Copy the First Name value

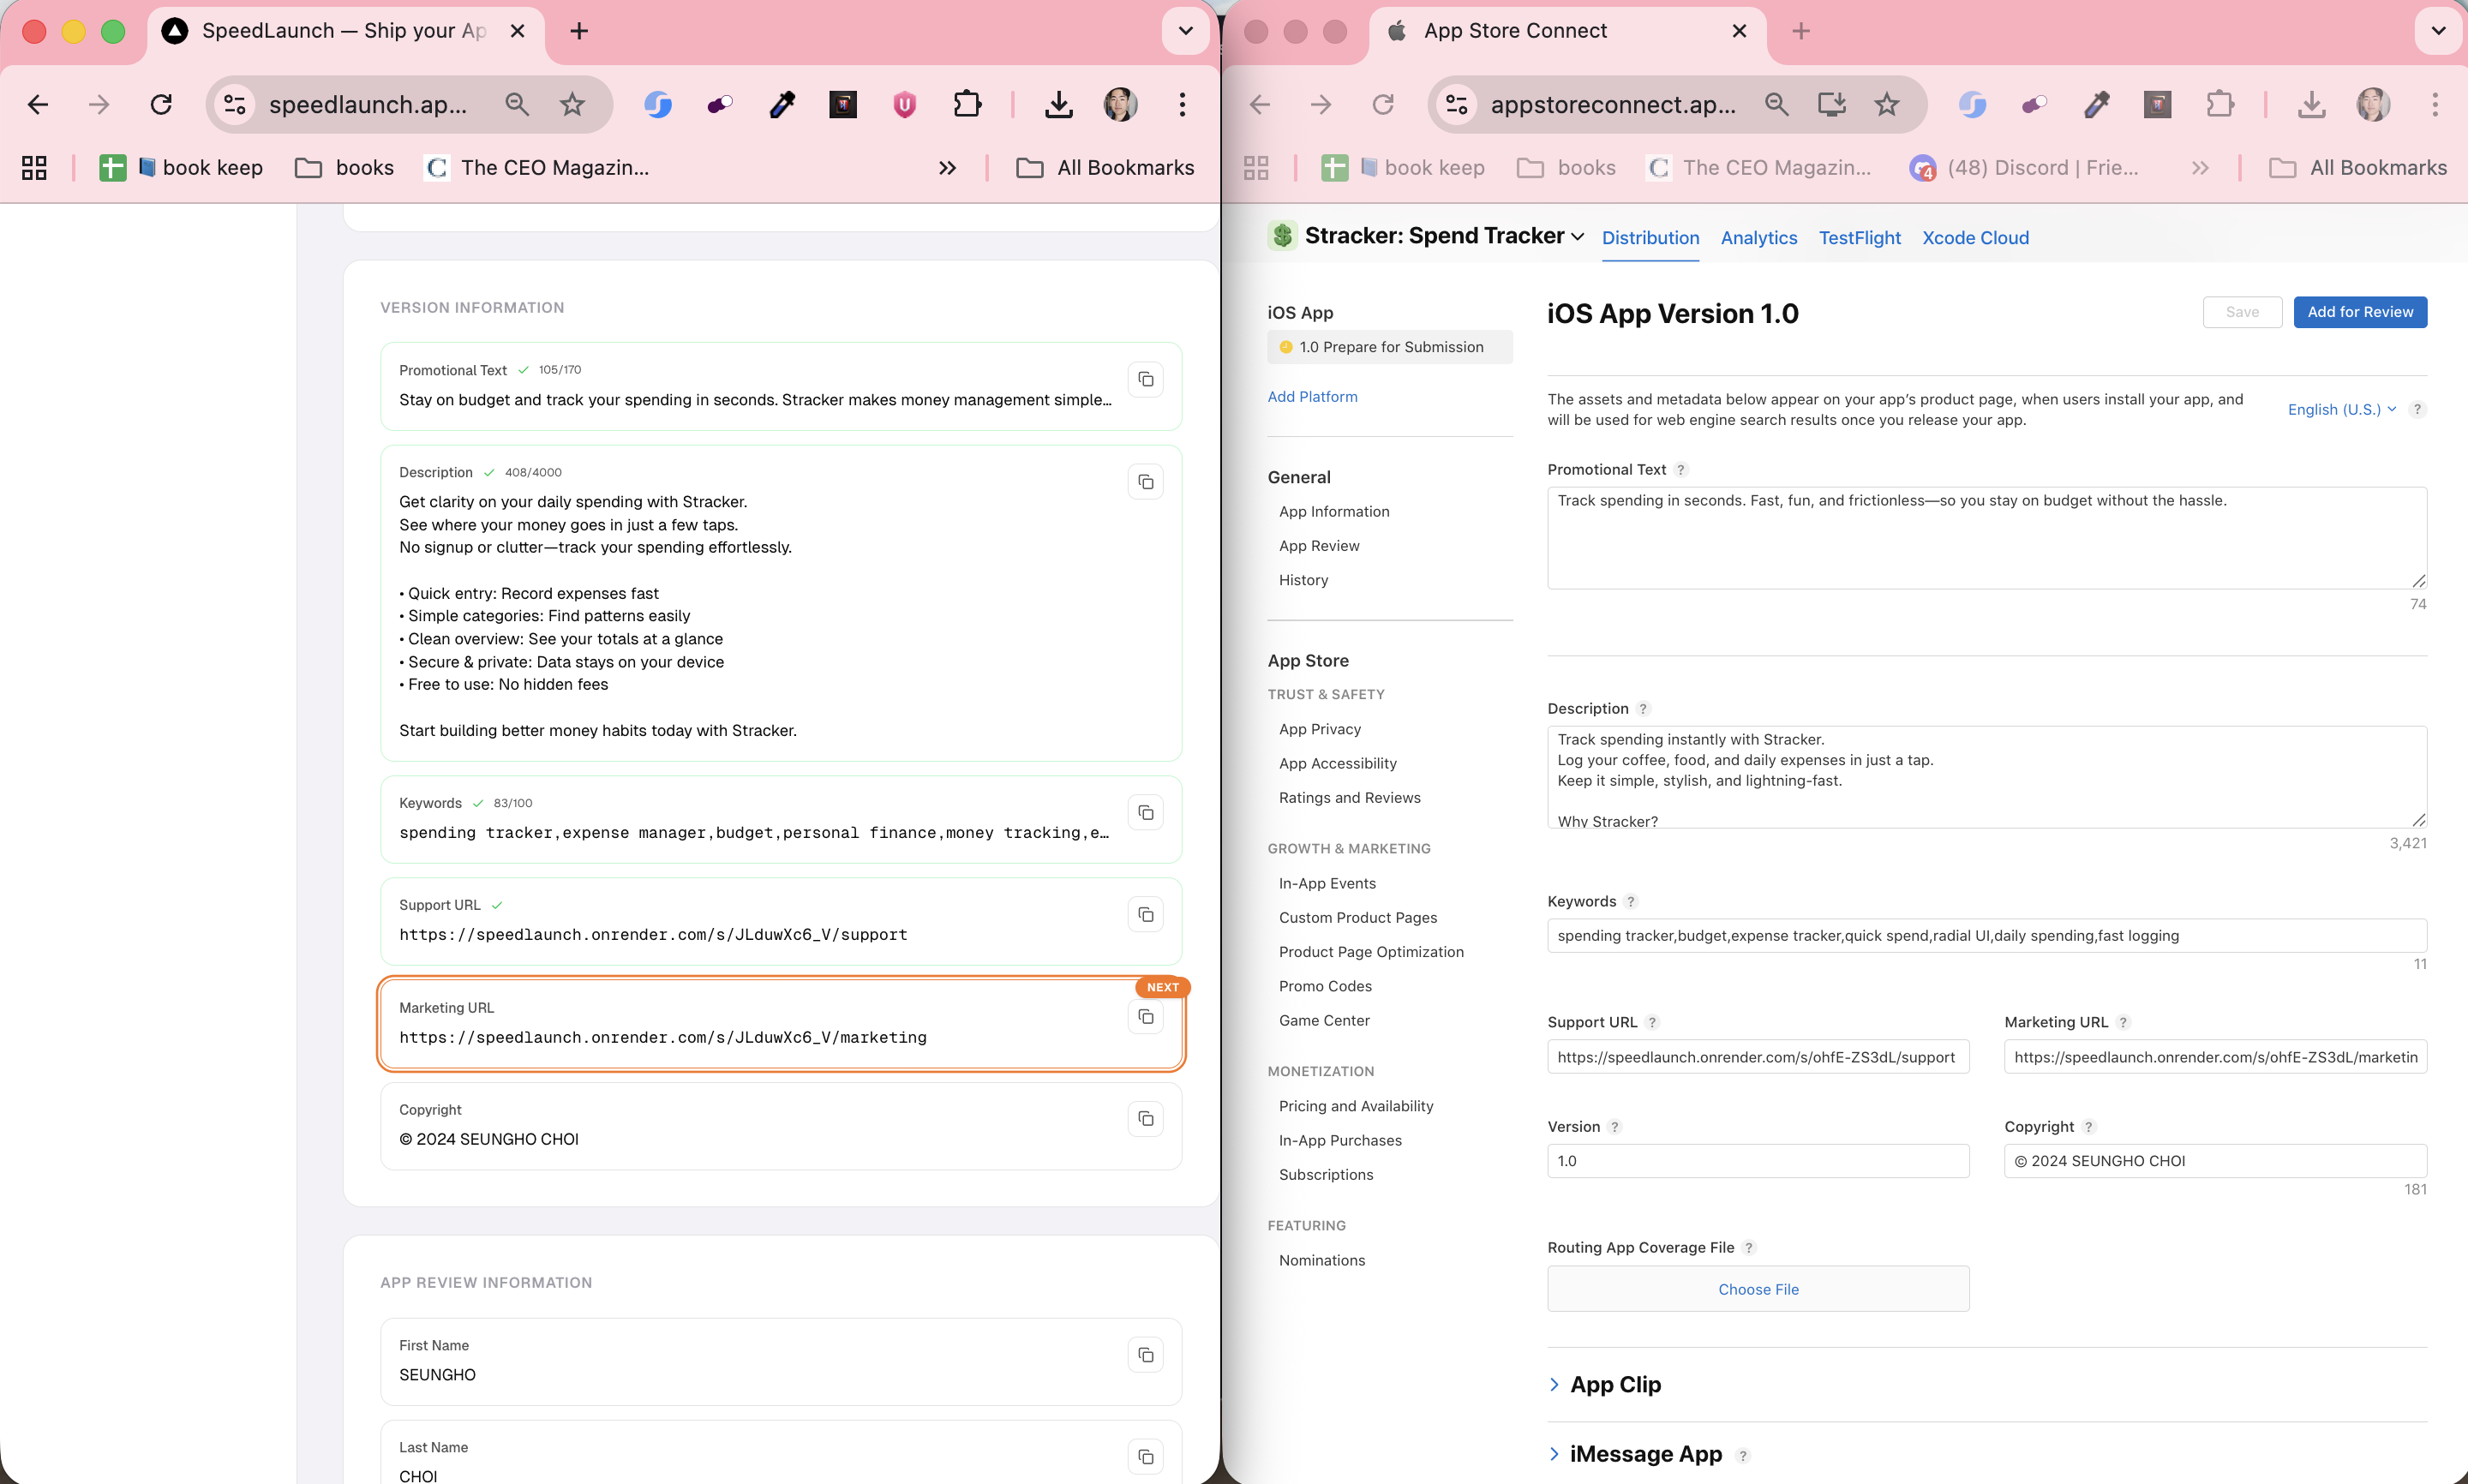(1145, 1355)
